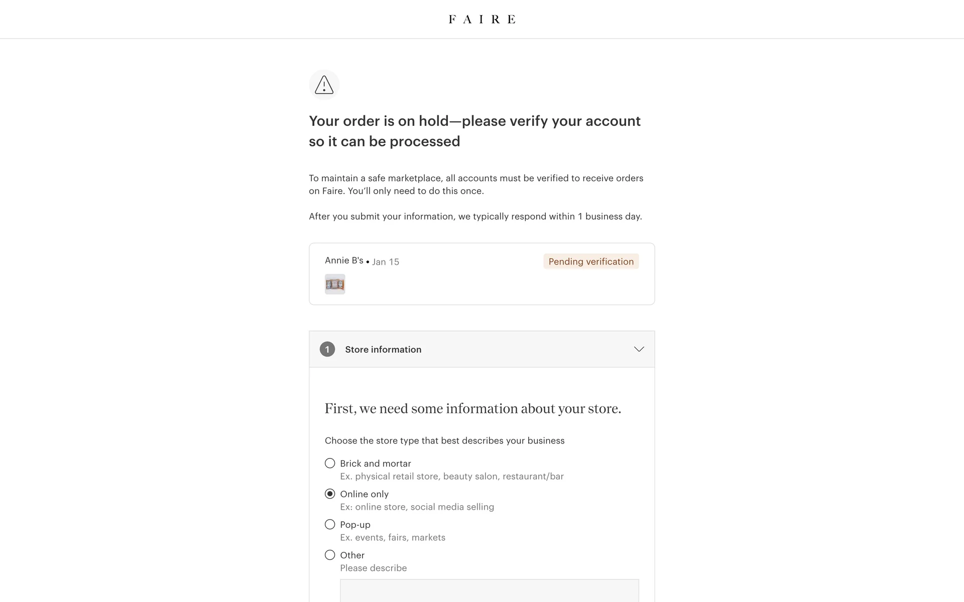This screenshot has height=602, width=964.
Task: Click the safe marketplace explanation paragraph
Action: click(475, 185)
